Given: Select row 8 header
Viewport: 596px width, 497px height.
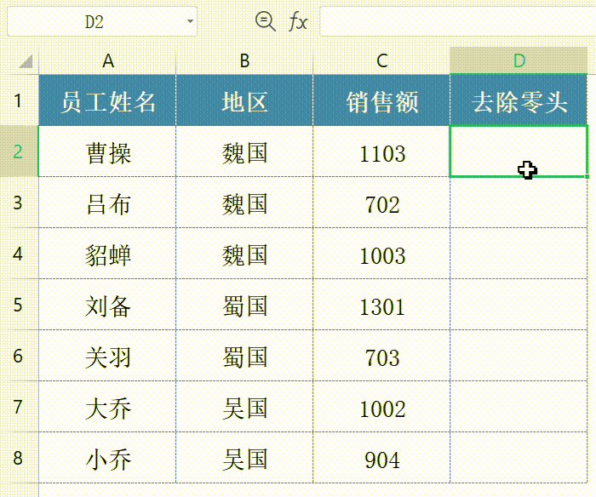Looking at the screenshot, I should click(x=19, y=458).
